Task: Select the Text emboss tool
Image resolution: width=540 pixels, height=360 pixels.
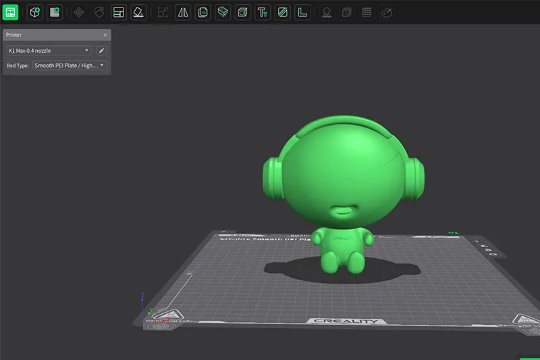Action: click(x=263, y=12)
